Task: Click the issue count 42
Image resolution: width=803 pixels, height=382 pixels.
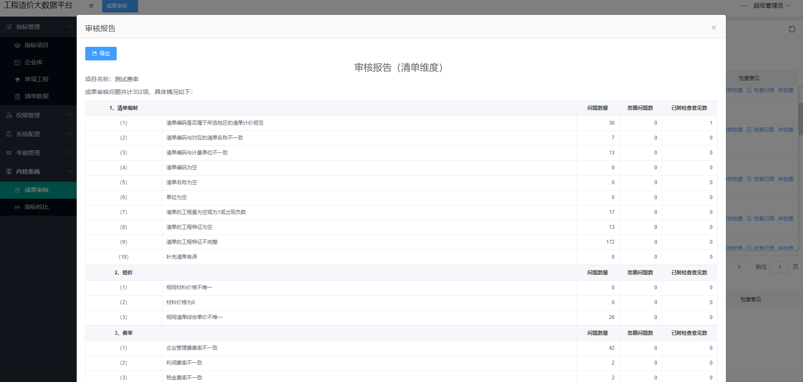Action: [611, 348]
